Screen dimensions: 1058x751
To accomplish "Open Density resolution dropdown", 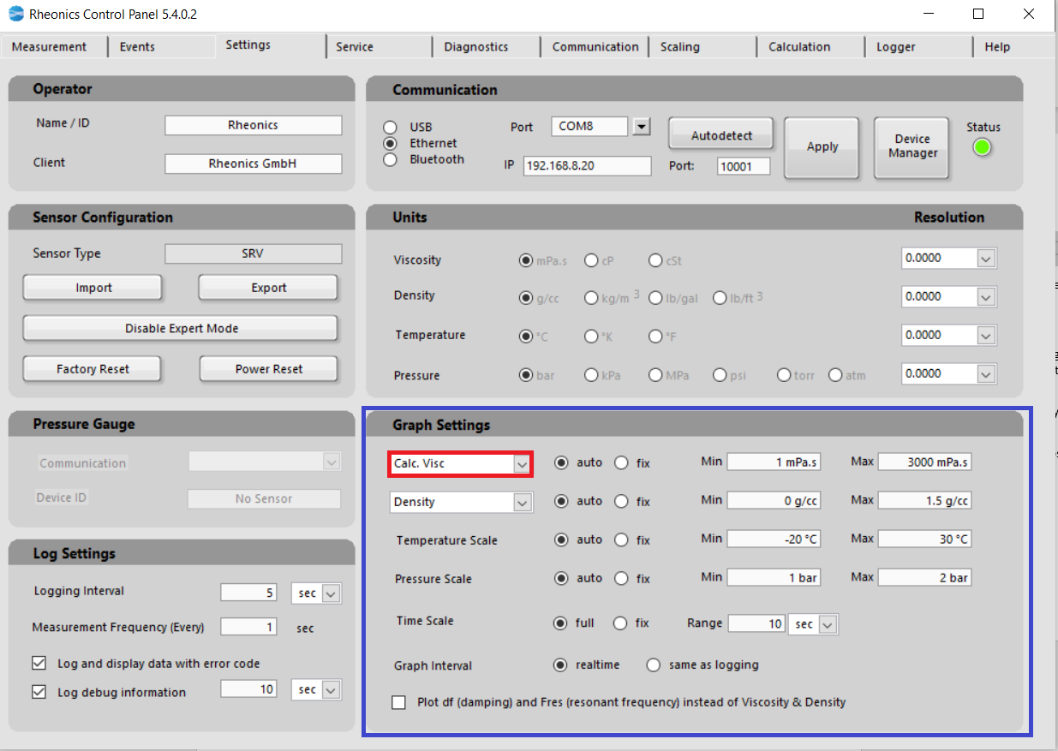I will click(x=986, y=296).
